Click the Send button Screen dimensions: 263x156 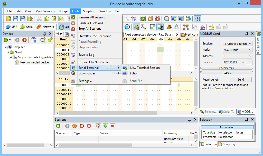point(241,80)
